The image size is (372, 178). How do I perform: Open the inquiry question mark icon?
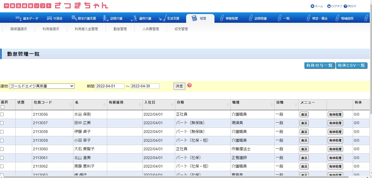tap(345, 6)
